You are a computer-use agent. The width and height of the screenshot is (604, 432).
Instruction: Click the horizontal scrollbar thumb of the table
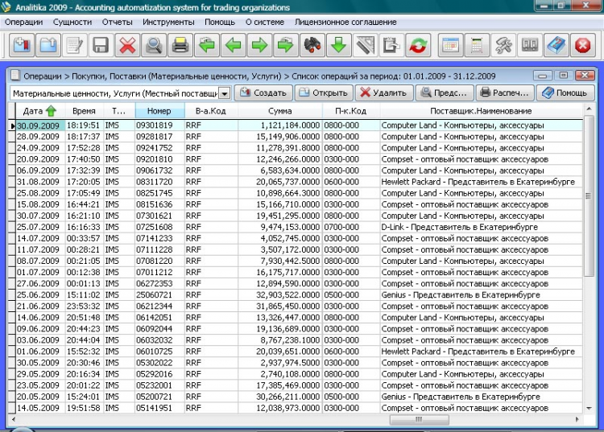tap(419, 420)
